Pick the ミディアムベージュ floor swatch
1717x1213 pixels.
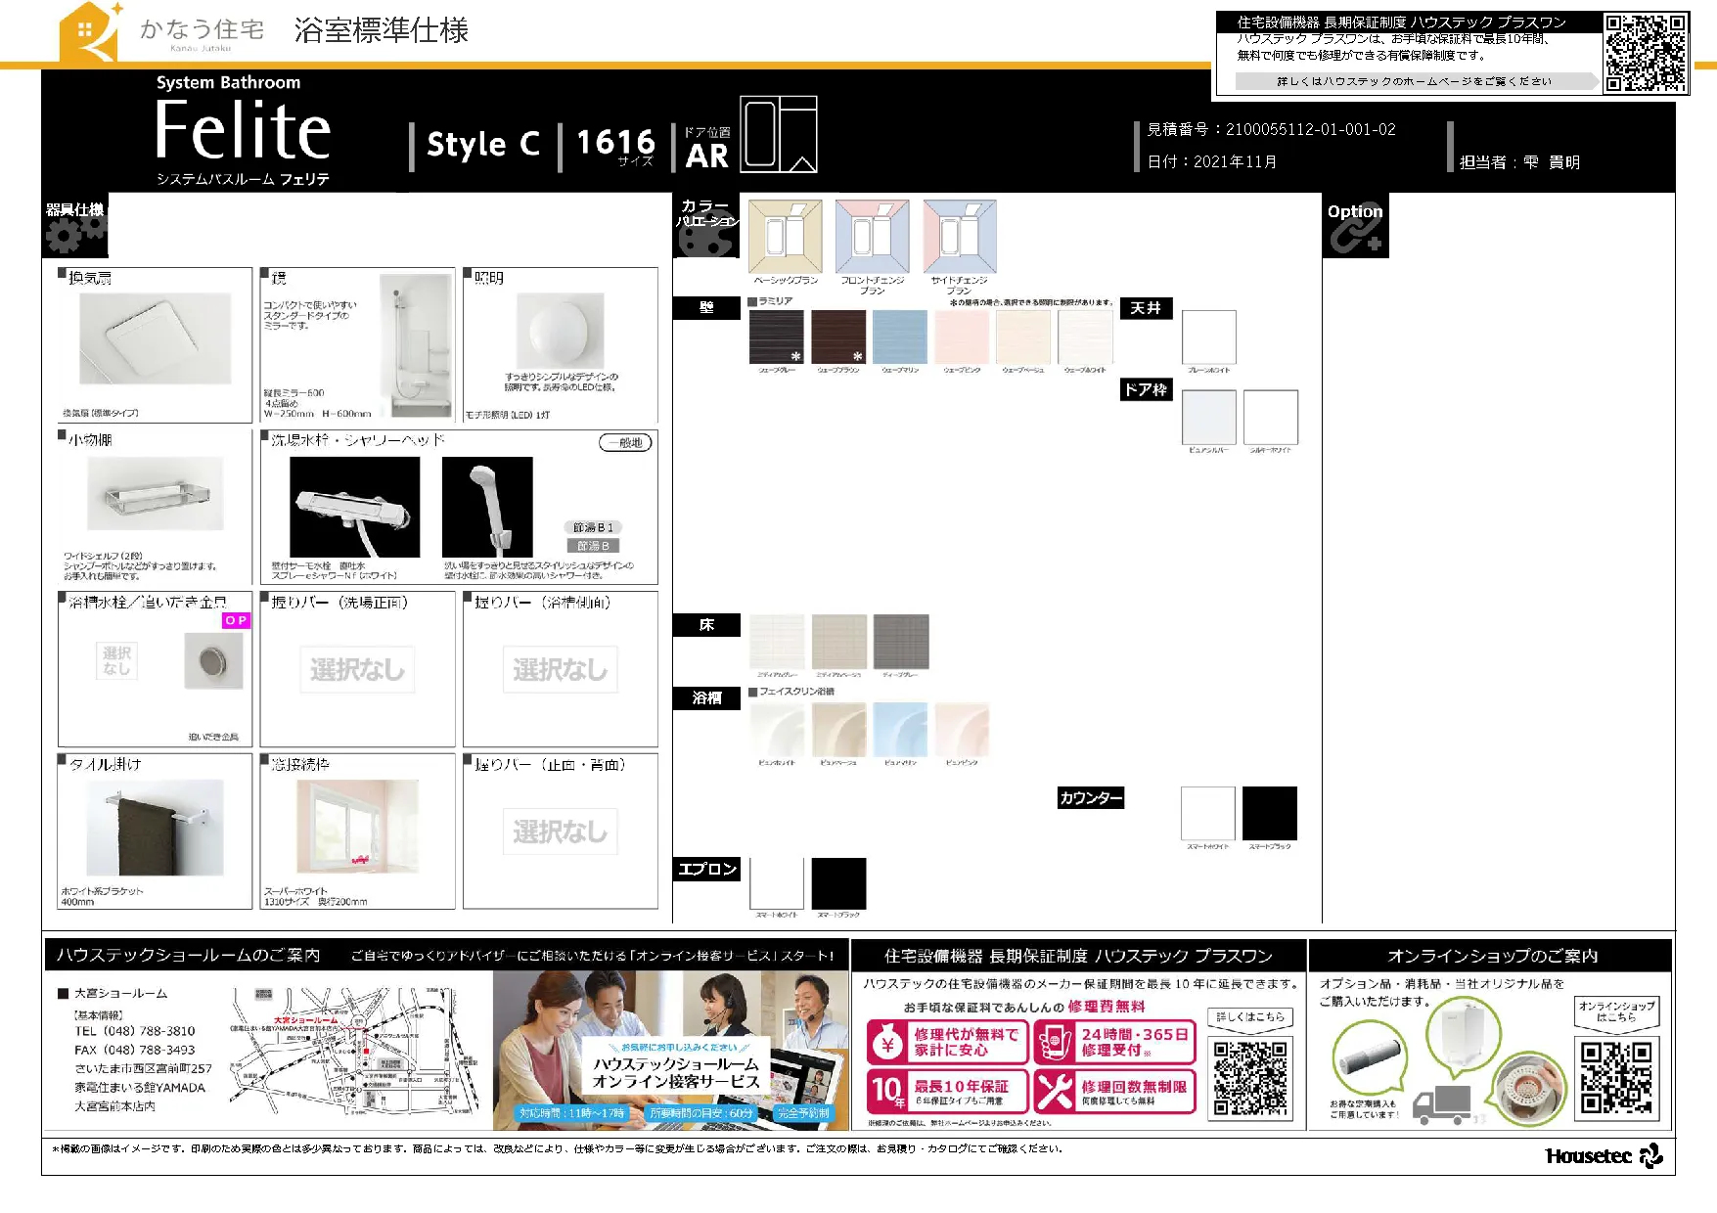[839, 642]
